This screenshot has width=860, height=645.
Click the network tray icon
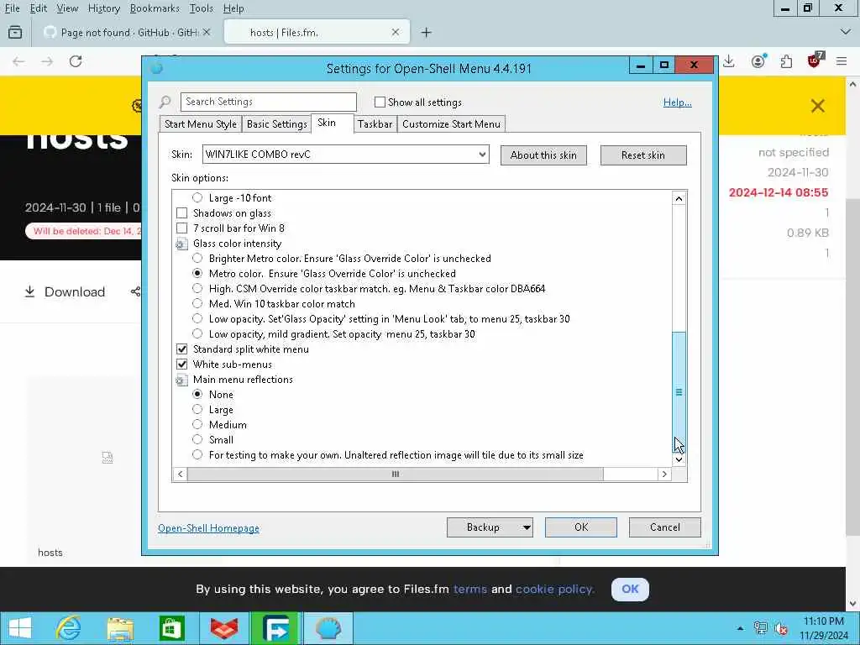point(760,628)
